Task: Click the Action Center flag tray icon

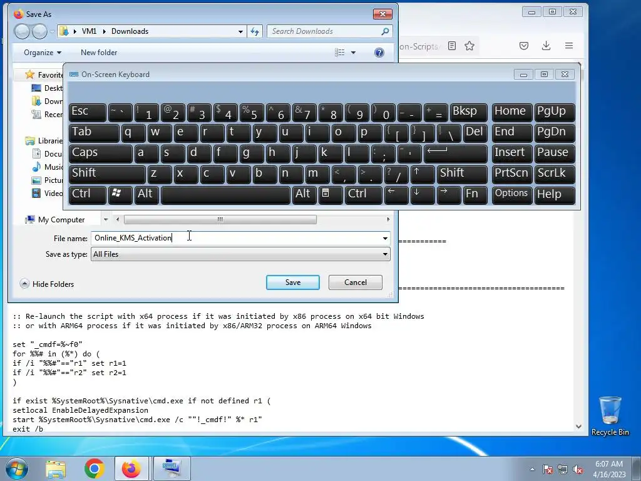Action: tap(548, 469)
